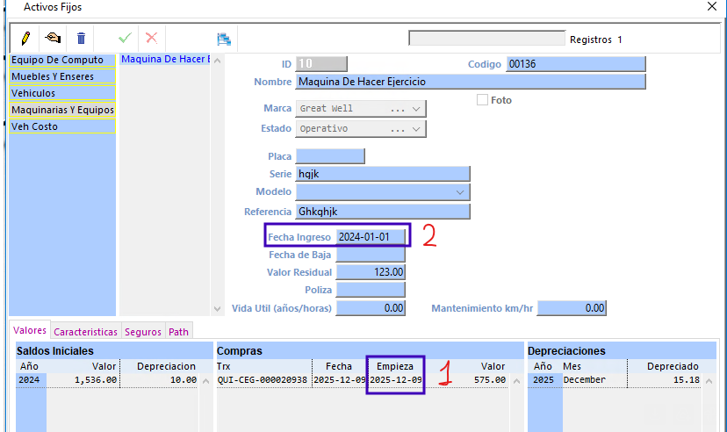Click the green checkmark save icon
The image size is (727, 432).
tap(125, 39)
